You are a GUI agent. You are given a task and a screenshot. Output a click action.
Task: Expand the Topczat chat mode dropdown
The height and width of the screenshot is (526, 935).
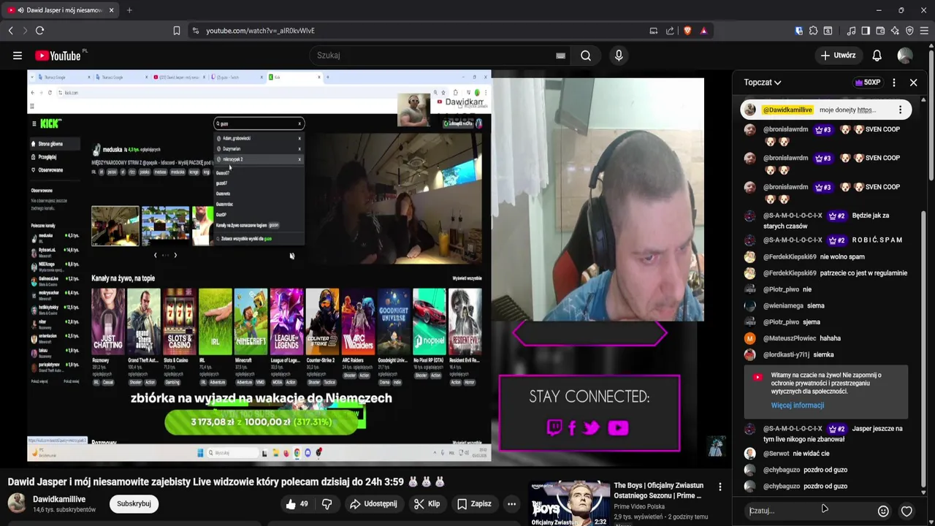763,83
